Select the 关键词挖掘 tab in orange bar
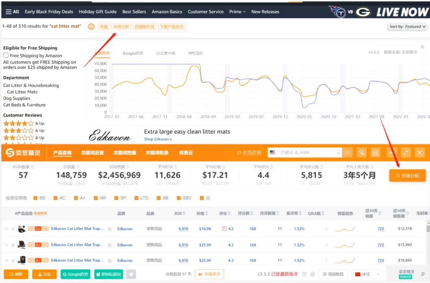 pyautogui.click(x=125, y=152)
